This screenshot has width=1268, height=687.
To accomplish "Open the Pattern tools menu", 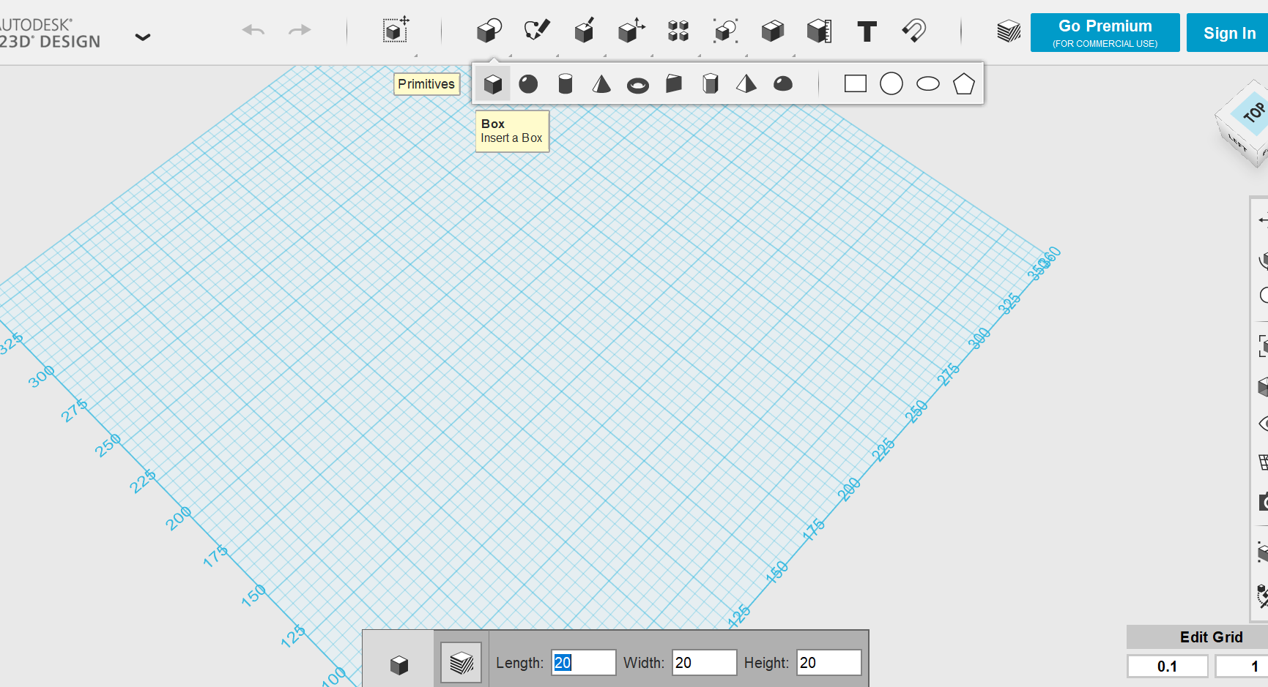I will [x=678, y=31].
